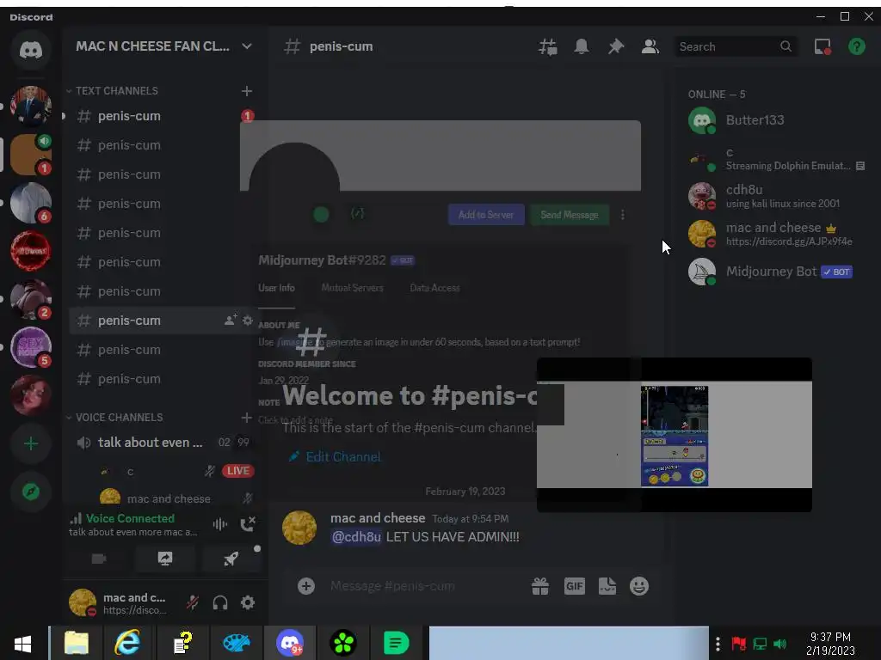The width and height of the screenshot is (881, 660).
Task: Open File Explorer from taskbar
Action: (77, 643)
